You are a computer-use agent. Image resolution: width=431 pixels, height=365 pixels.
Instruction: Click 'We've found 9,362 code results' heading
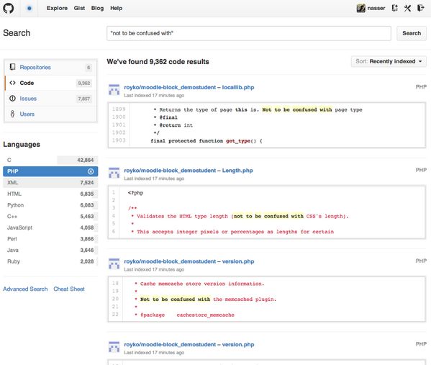158,62
